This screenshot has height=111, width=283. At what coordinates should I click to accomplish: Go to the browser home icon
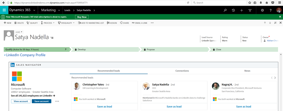click(266, 3)
